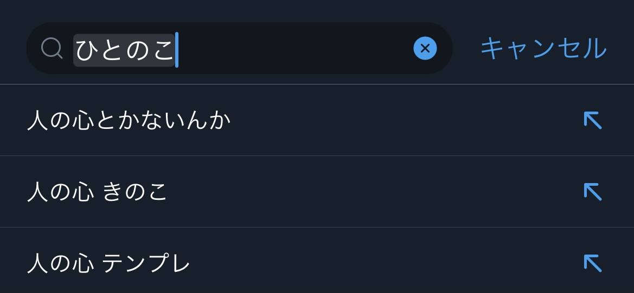The height and width of the screenshot is (293, 634).
Task: Tap the autofill arrow beside 人の心 きのこ
Action: pyautogui.click(x=592, y=192)
